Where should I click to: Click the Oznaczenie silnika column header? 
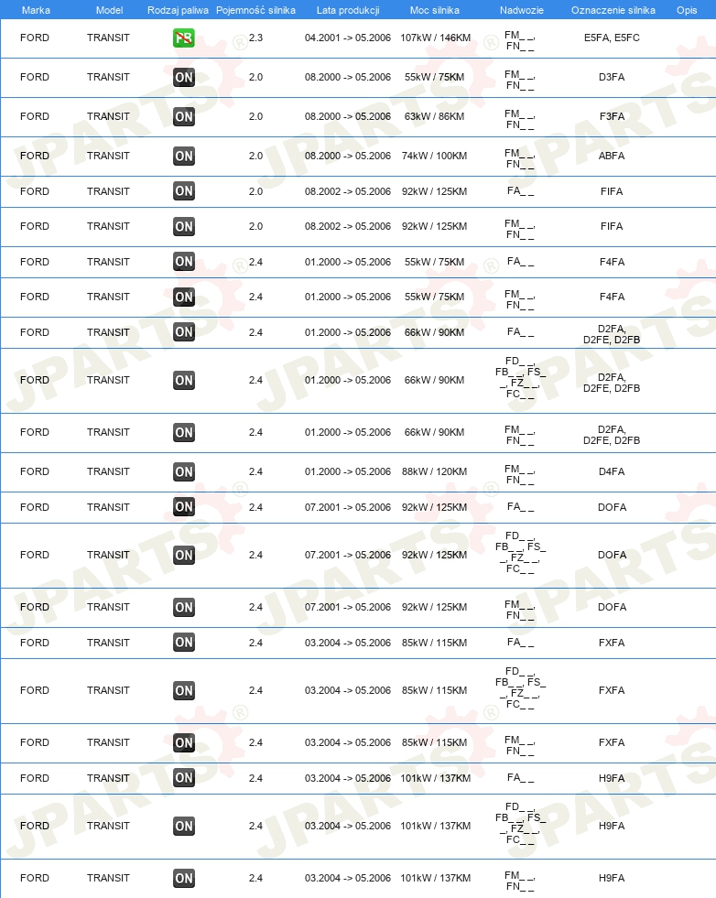point(613,10)
